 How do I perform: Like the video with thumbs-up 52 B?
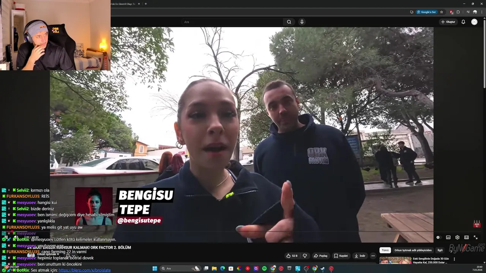pyautogui.click(x=292, y=256)
